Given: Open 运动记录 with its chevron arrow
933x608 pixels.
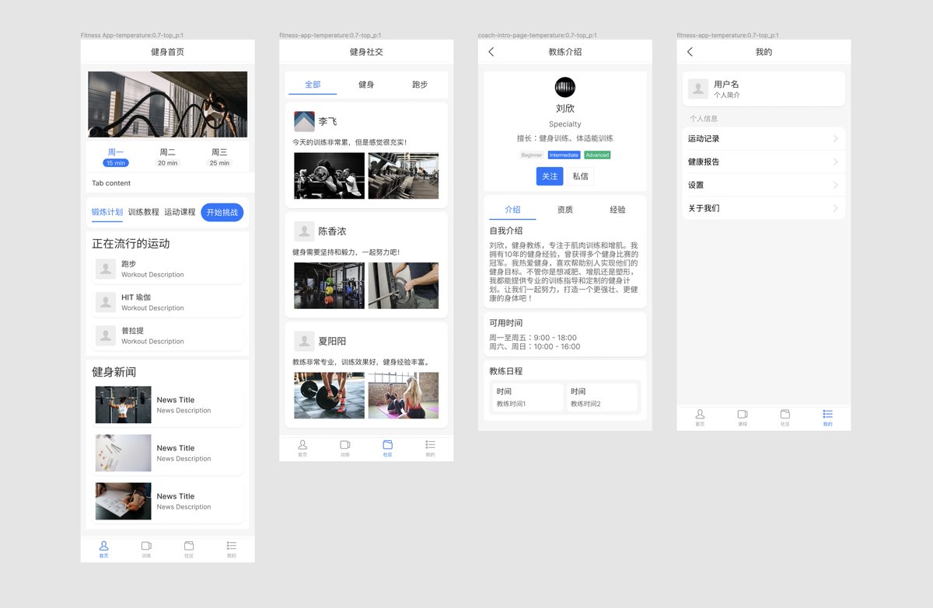Looking at the screenshot, I should 836,139.
